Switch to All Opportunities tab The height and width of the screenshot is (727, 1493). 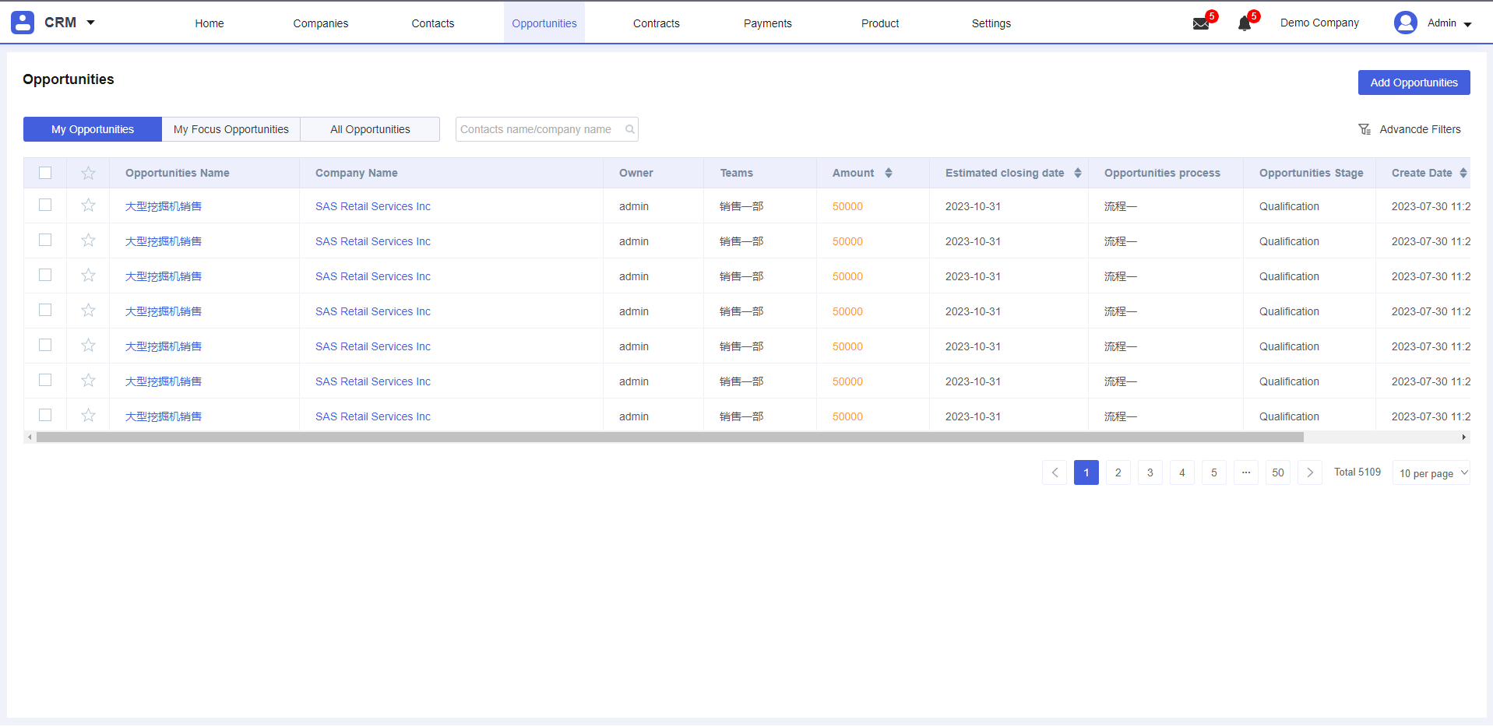click(370, 129)
